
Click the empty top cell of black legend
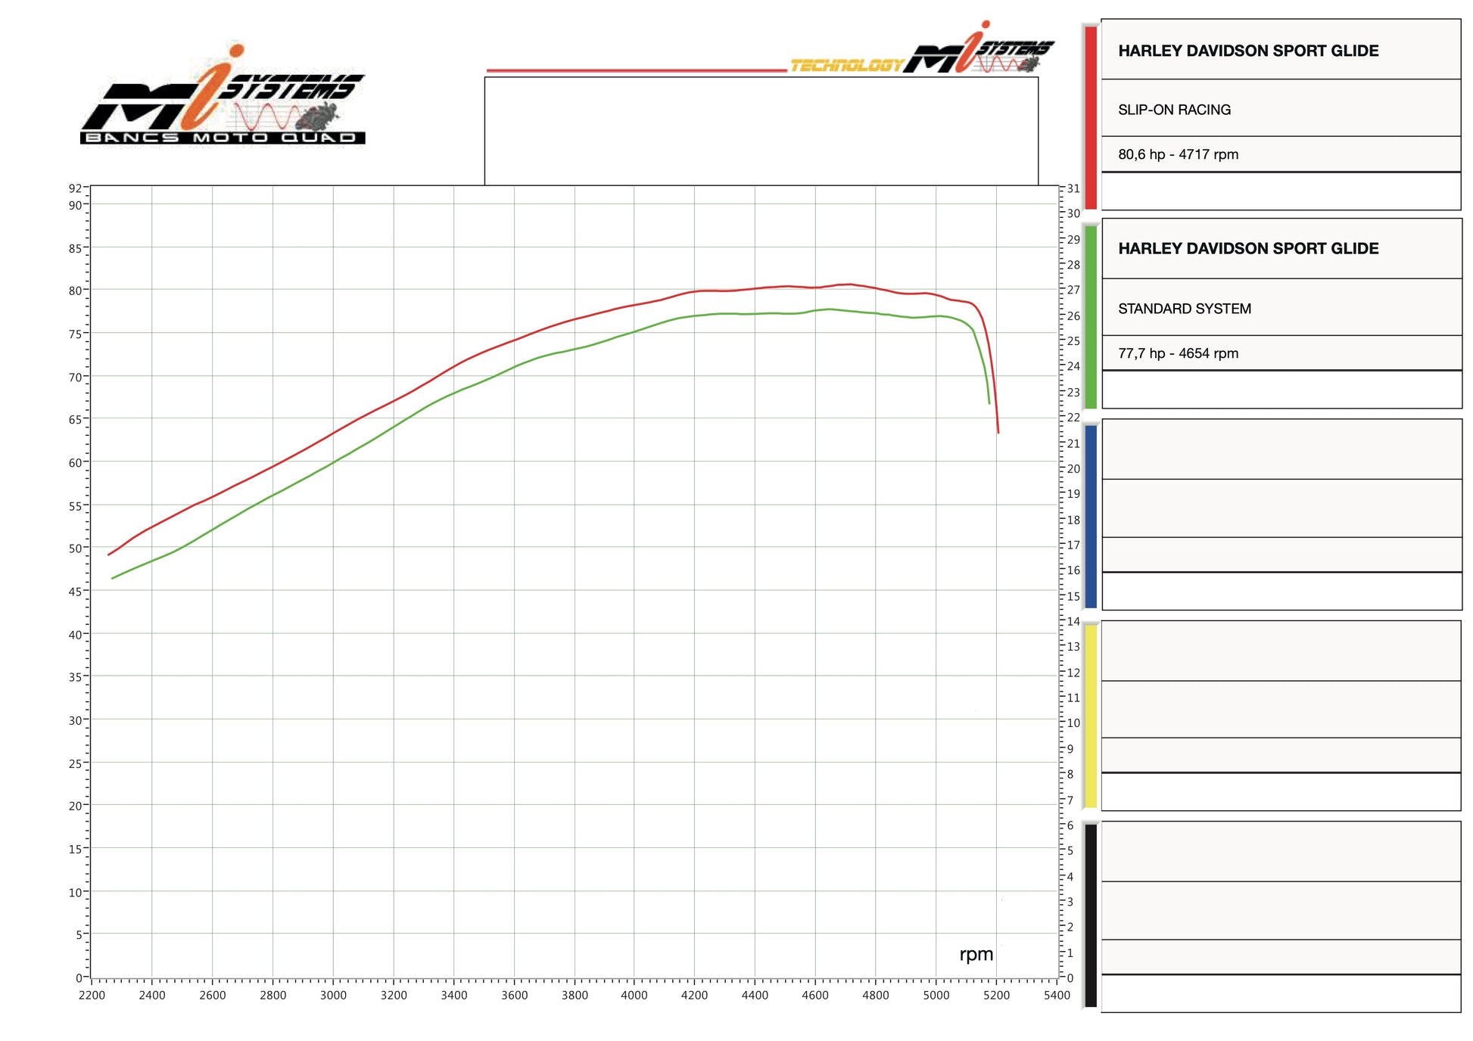pyautogui.click(x=1281, y=851)
